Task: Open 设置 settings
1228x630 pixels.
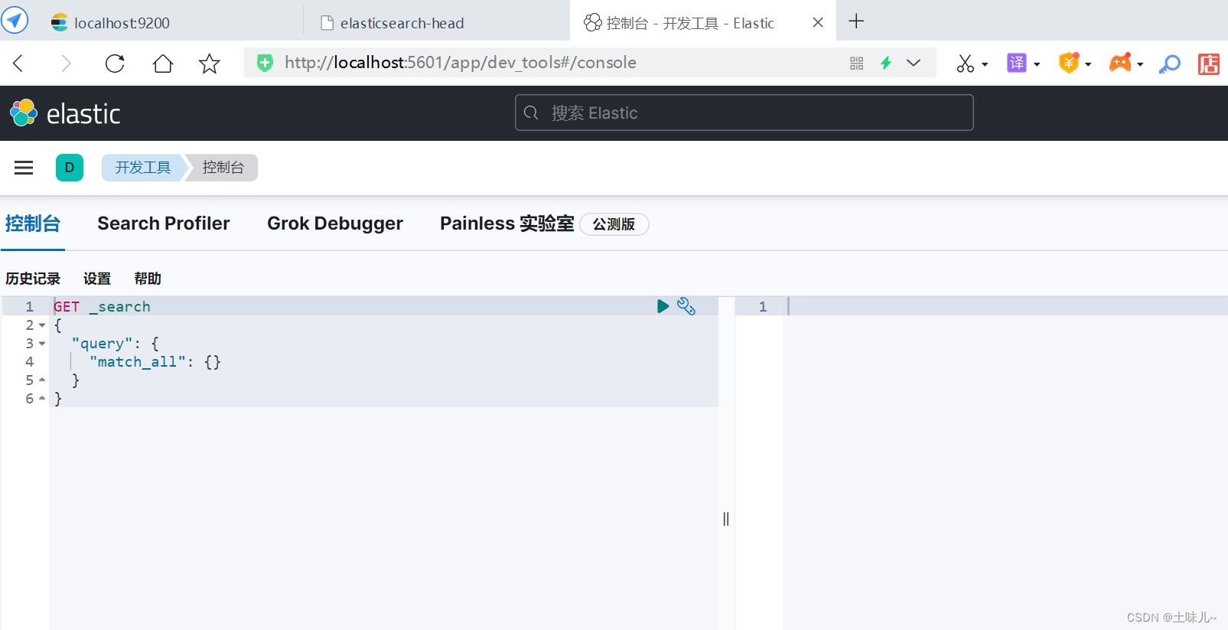Action: coord(97,279)
